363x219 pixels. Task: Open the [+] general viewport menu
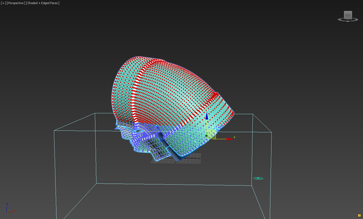pyautogui.click(x=3, y=3)
